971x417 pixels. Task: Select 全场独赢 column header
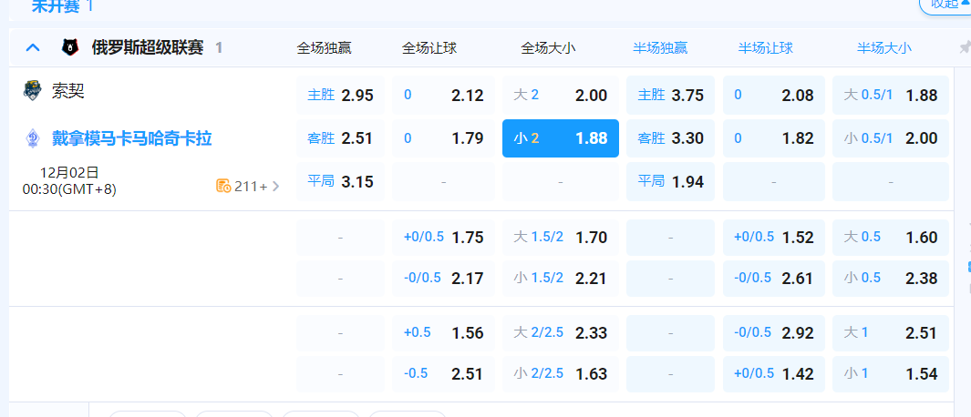(x=324, y=48)
